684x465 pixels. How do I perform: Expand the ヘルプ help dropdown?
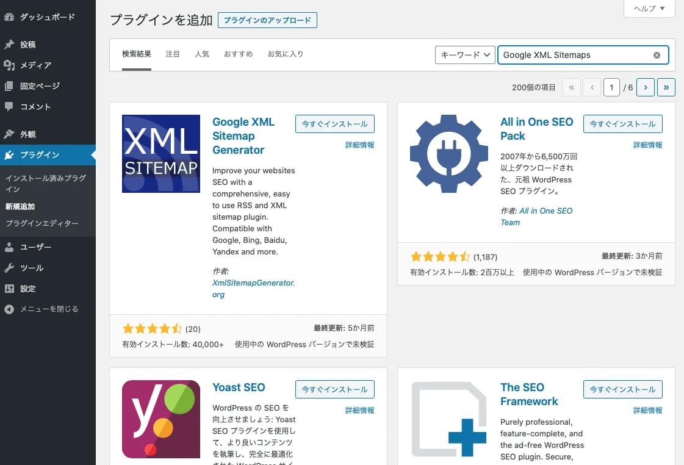point(650,9)
